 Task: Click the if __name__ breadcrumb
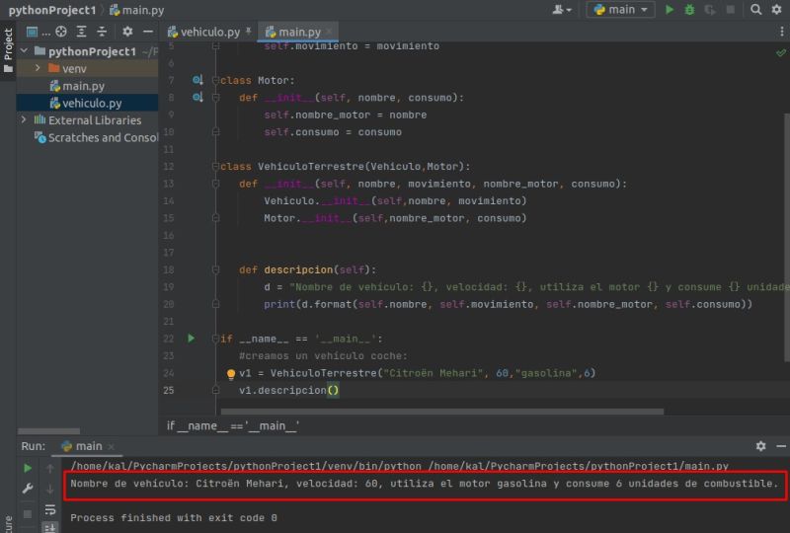233,426
